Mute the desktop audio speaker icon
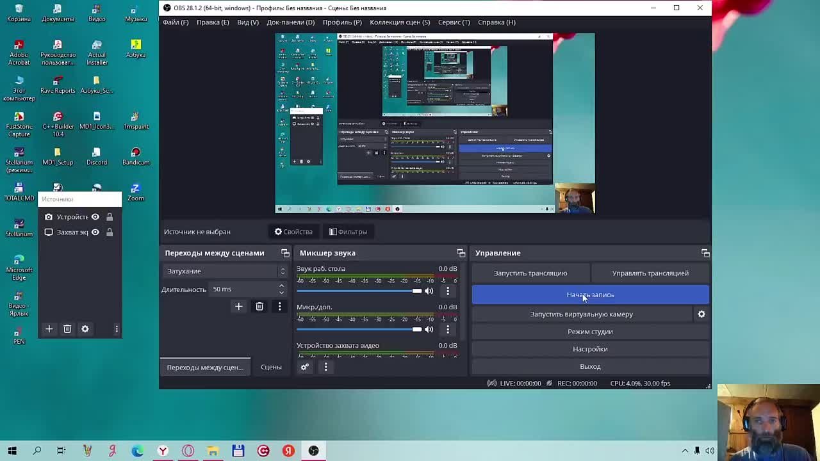The height and width of the screenshot is (461, 820). (429, 291)
